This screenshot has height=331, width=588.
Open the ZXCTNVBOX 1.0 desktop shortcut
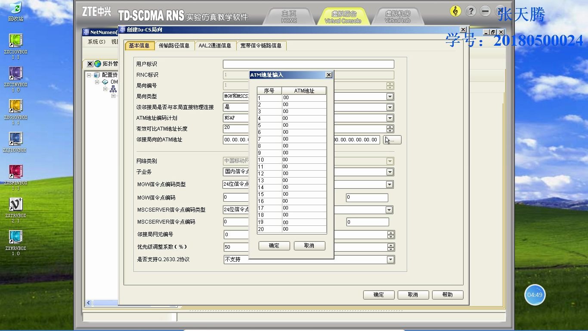click(15, 79)
